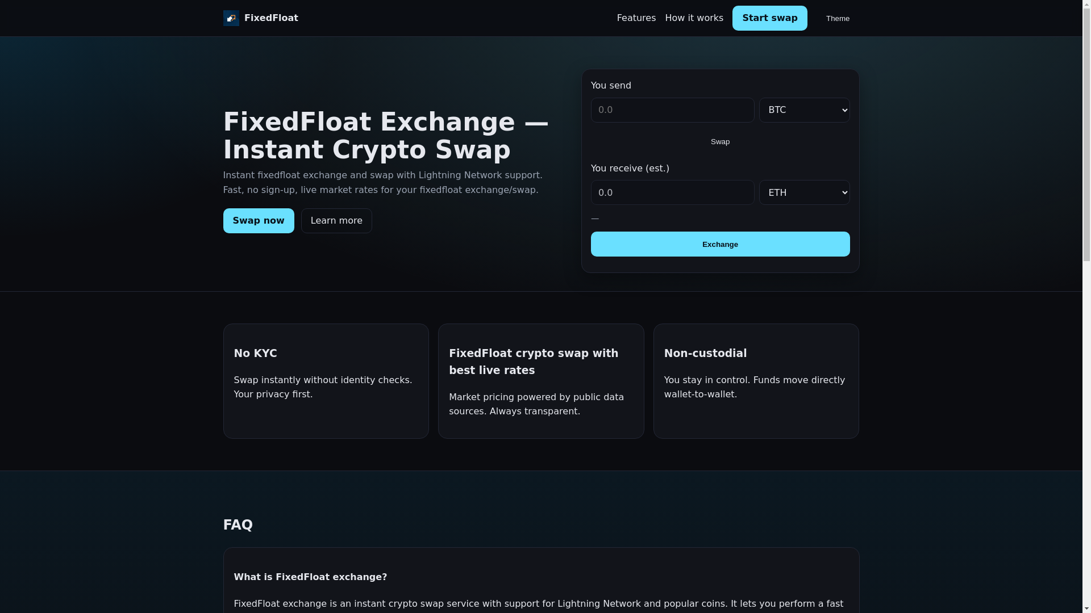Viewport: 1091px width, 613px height.
Task: Select the Non-custodial card heading
Action: [705, 353]
